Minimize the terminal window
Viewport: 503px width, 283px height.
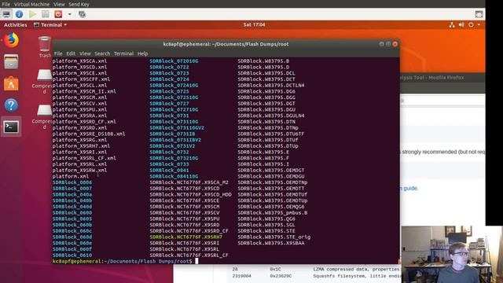click(381, 44)
